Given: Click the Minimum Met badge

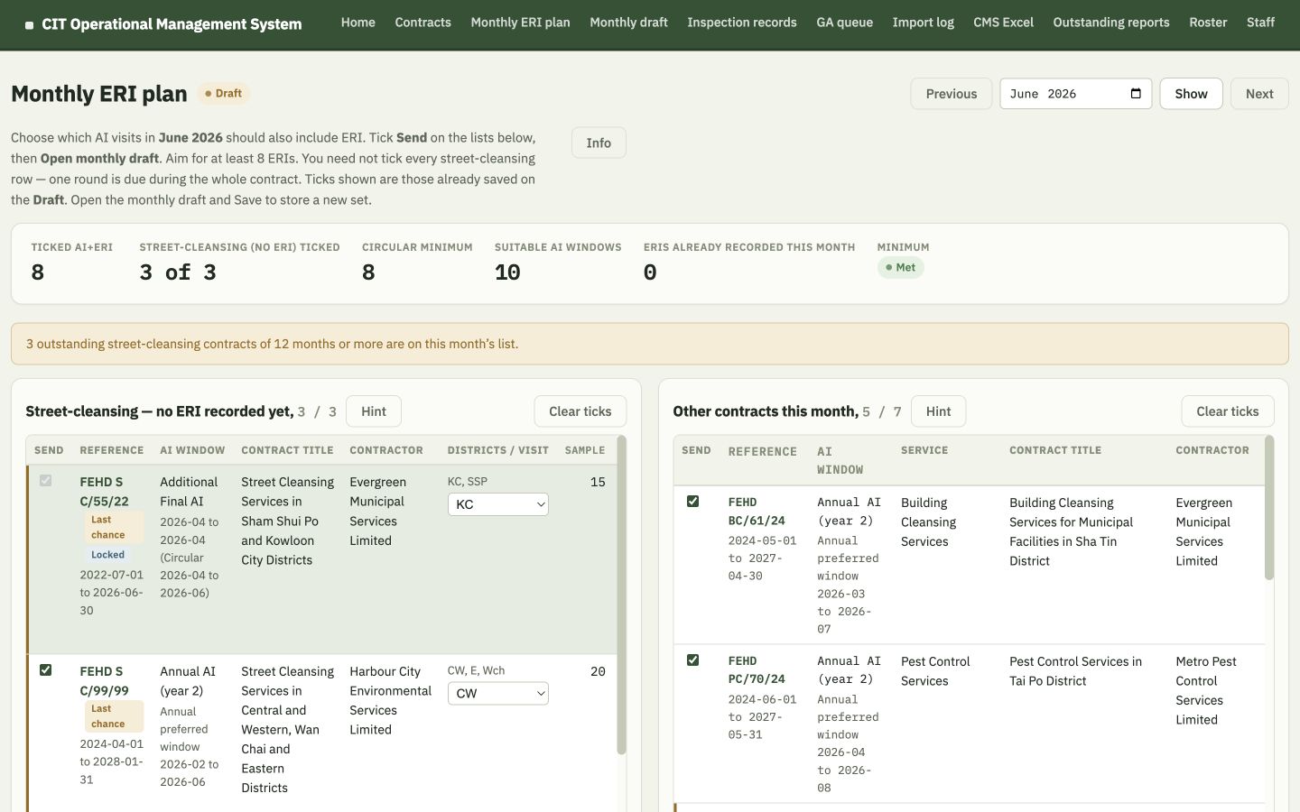Looking at the screenshot, I should pyautogui.click(x=901, y=268).
